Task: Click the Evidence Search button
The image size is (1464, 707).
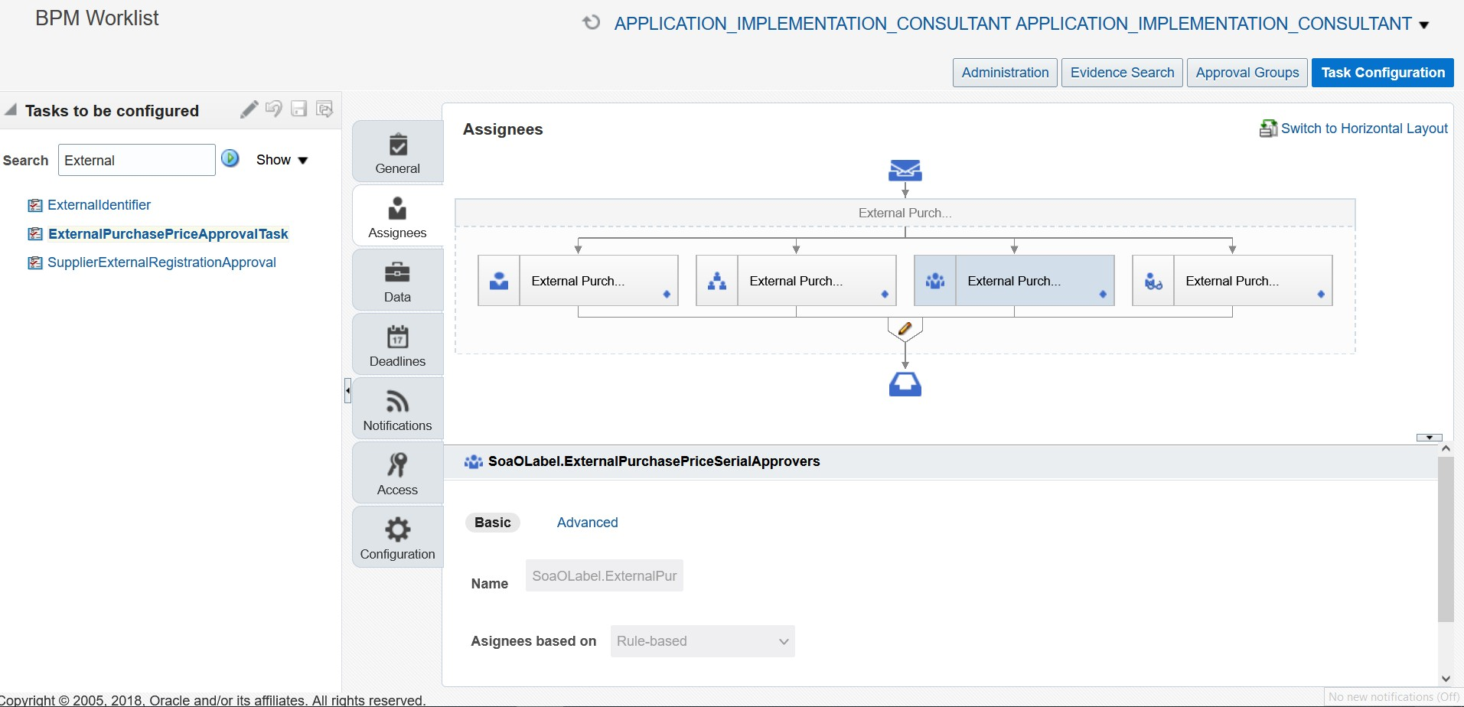Action: 1122,73
